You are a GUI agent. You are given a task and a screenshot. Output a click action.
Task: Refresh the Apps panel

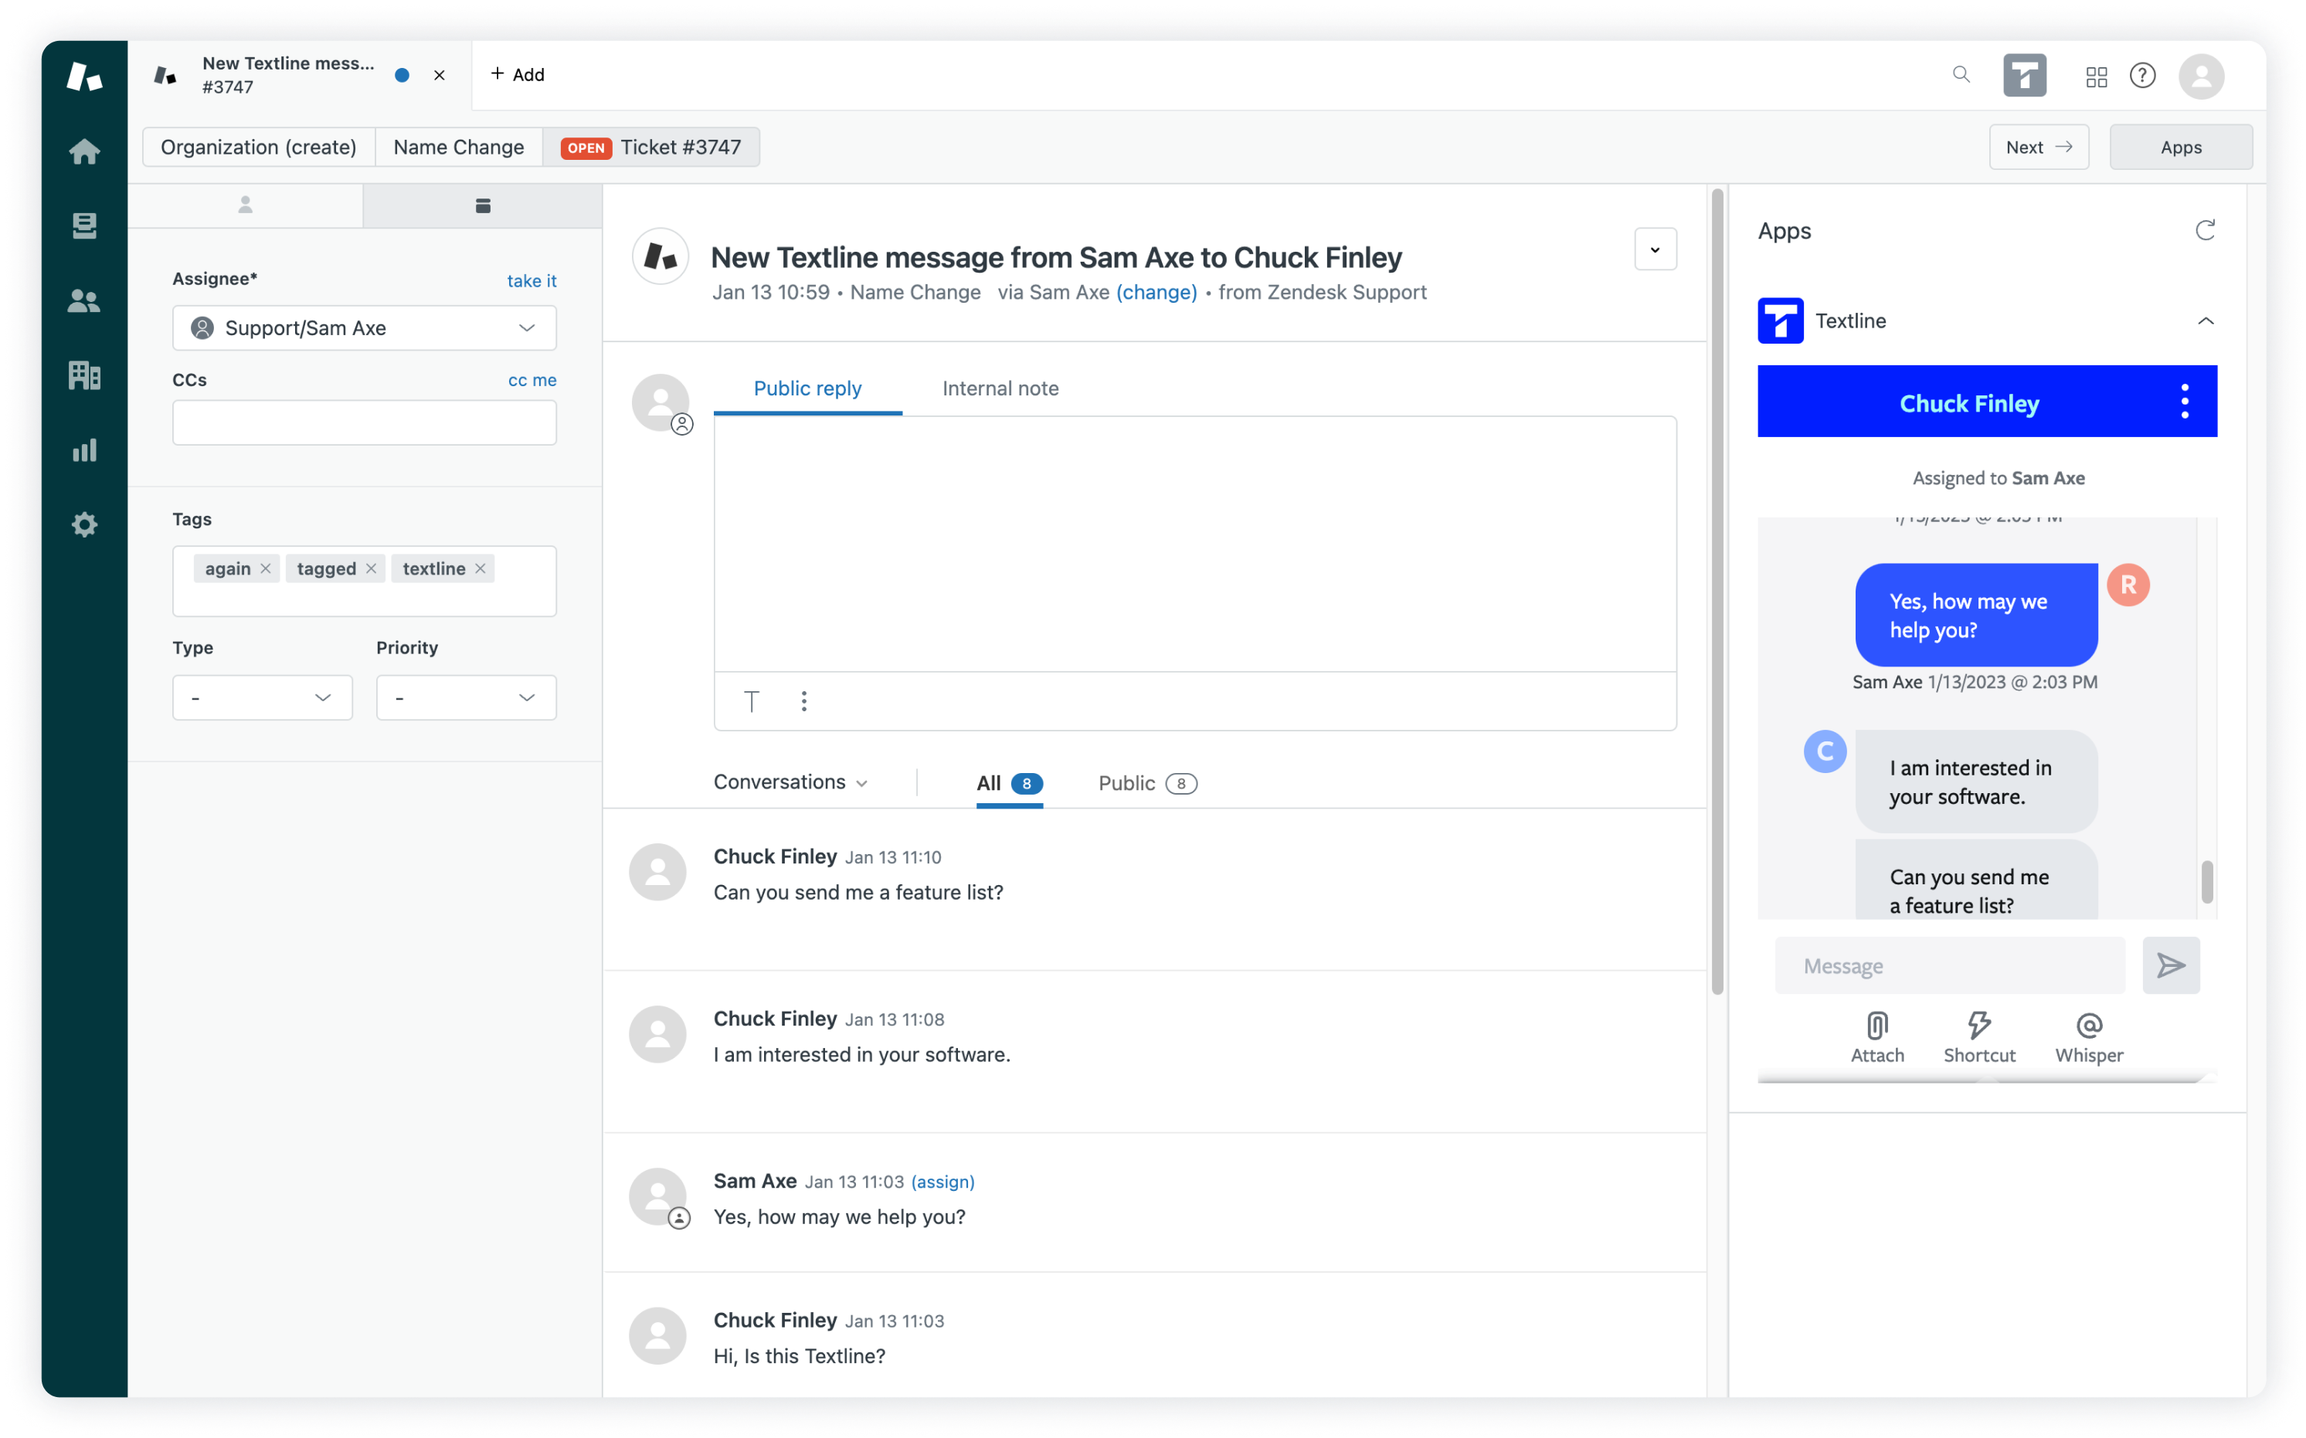click(2204, 230)
